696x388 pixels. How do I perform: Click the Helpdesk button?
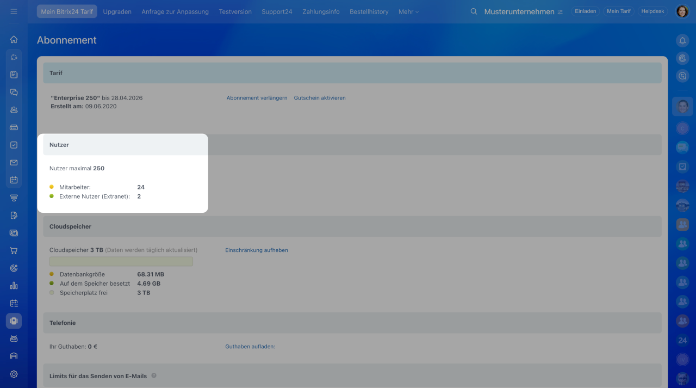(652, 11)
